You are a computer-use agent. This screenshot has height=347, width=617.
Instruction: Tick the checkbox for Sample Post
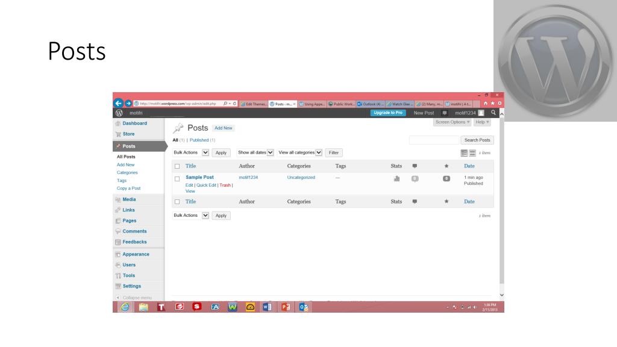[177, 178]
